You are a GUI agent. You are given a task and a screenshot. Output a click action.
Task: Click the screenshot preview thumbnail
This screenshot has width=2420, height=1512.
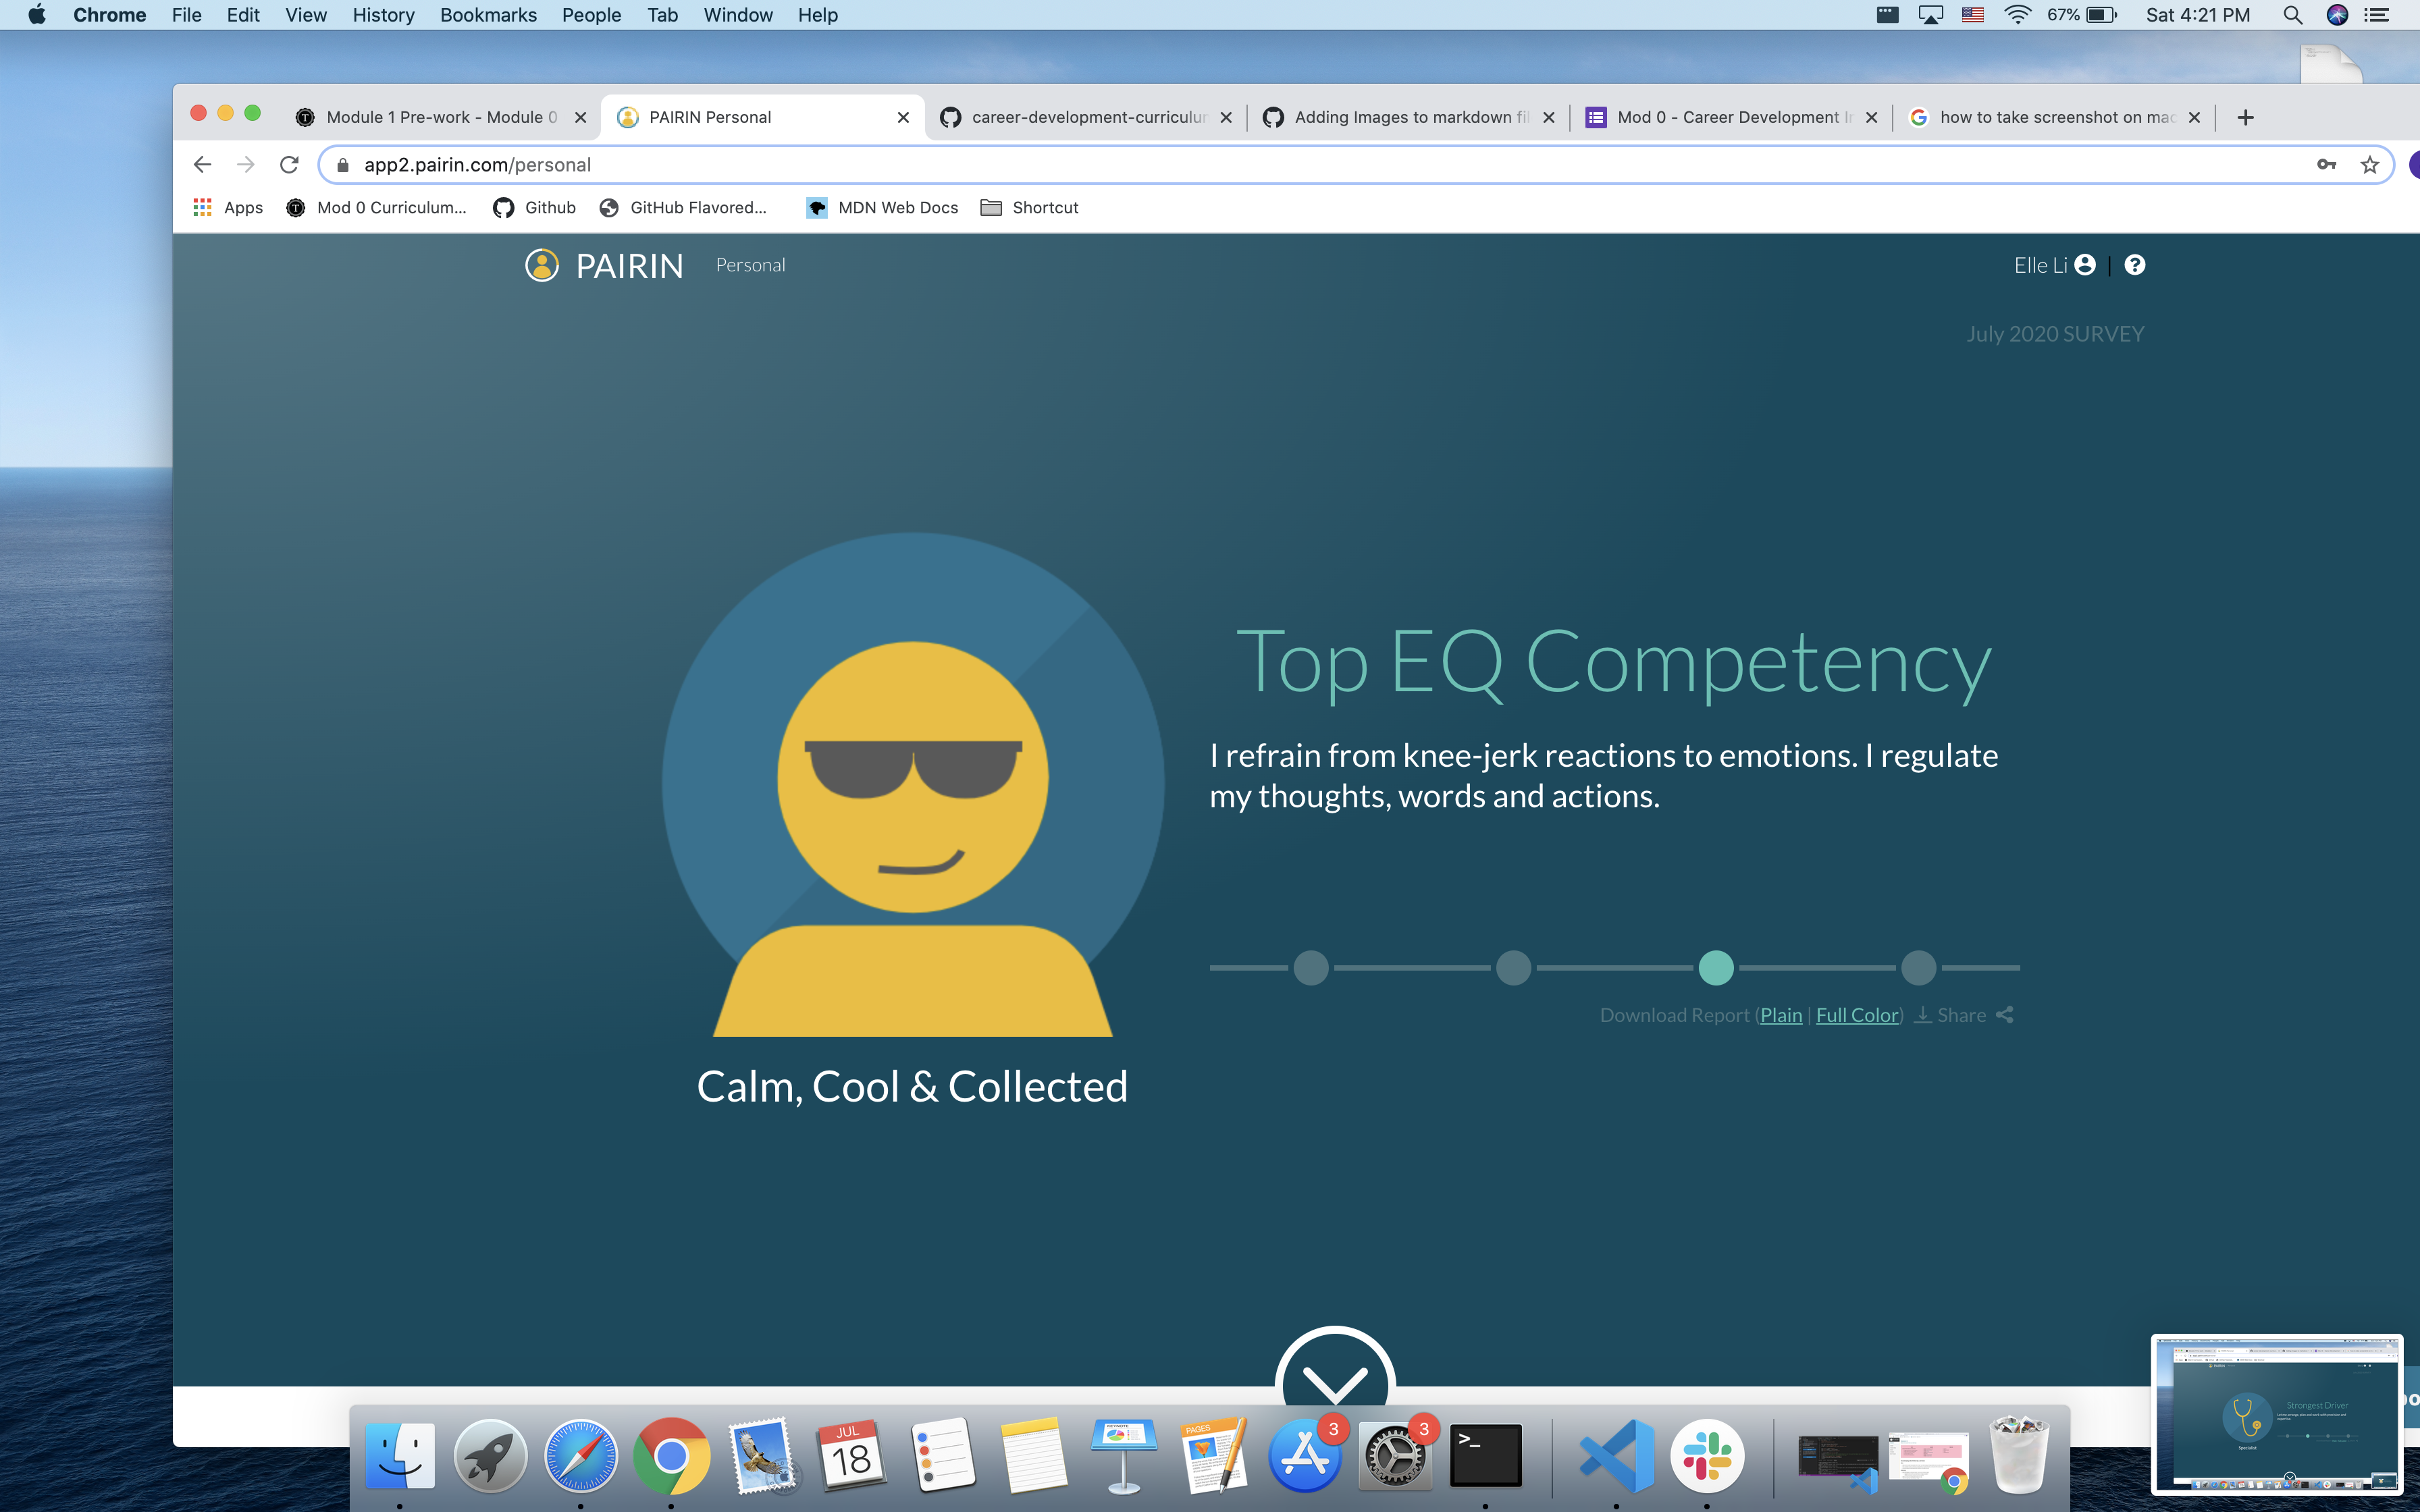coord(2277,1414)
